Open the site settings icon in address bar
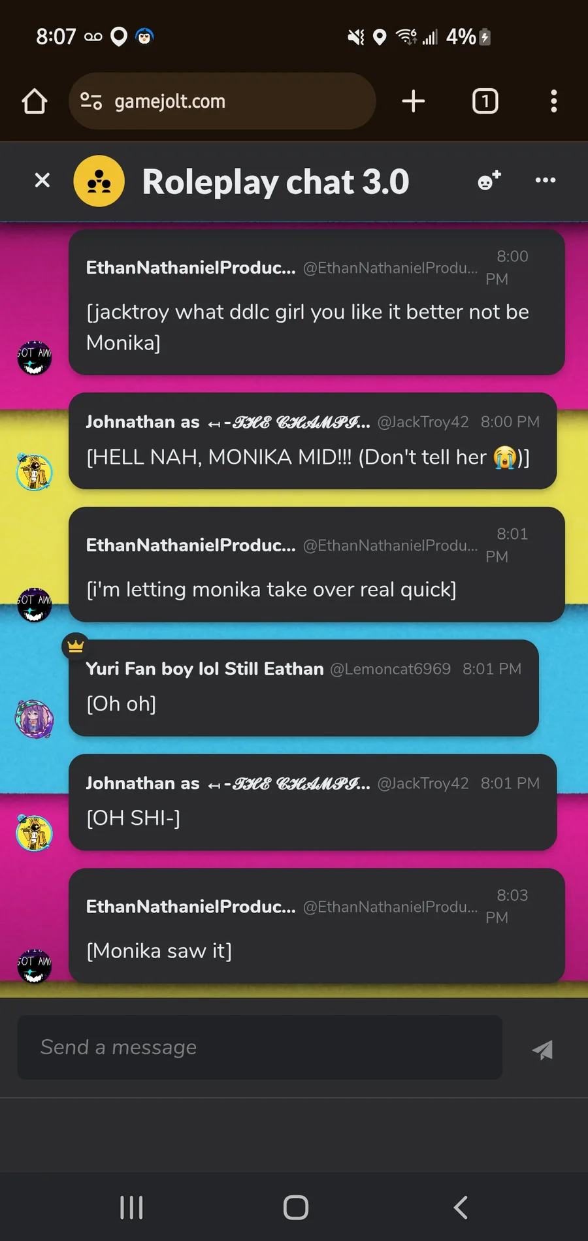This screenshot has width=588, height=1241. (91, 101)
